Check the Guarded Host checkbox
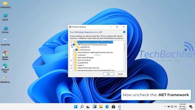 click(74, 63)
